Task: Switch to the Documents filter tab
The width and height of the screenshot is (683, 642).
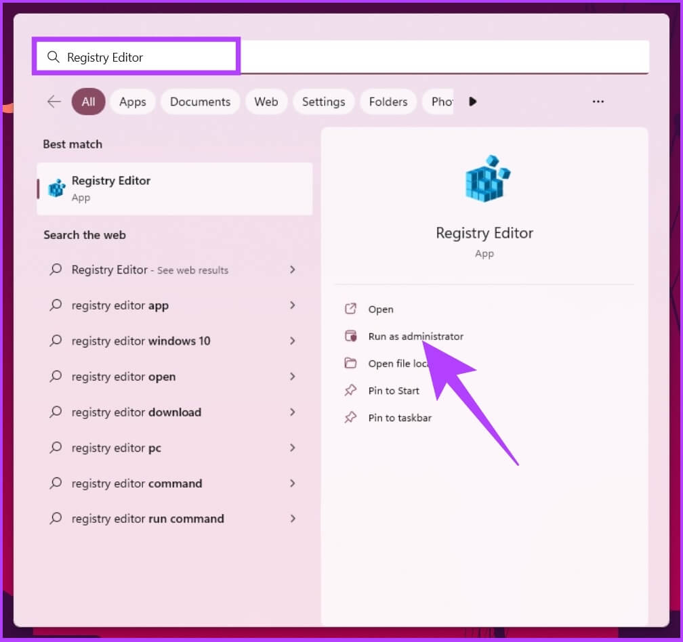Action: click(201, 102)
